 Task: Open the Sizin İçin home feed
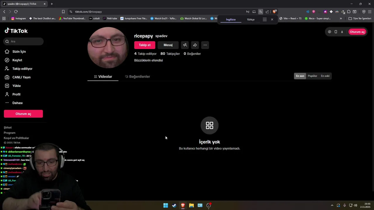(x=19, y=52)
